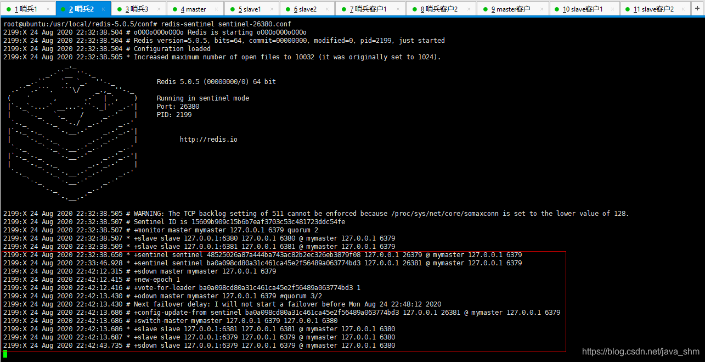Click the '+sentinel sentinel ba0a098cd80a...' line
This screenshot has width=705, height=362.
262,263
